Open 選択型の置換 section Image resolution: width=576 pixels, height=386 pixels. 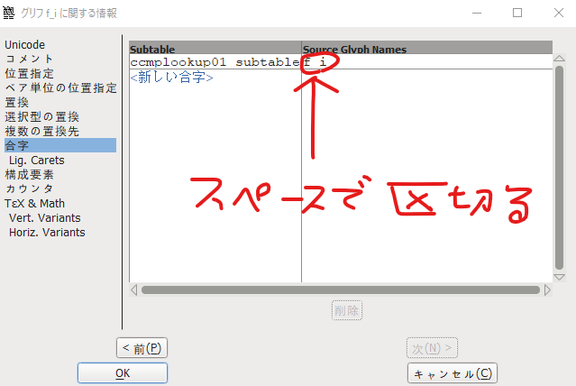(x=41, y=117)
